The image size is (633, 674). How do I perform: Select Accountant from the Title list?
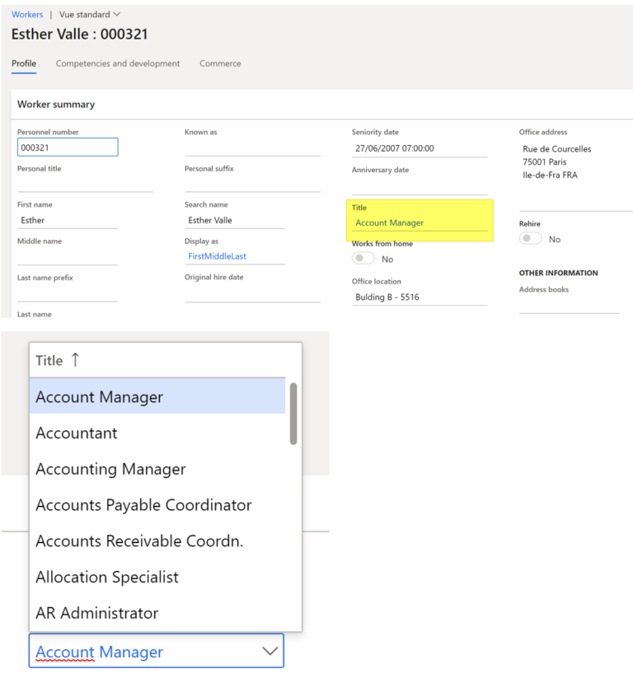[77, 433]
